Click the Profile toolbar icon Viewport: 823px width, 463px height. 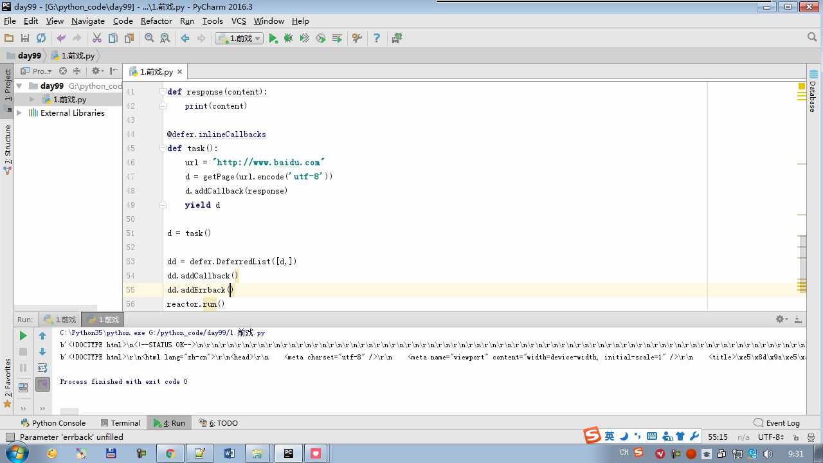click(x=321, y=39)
